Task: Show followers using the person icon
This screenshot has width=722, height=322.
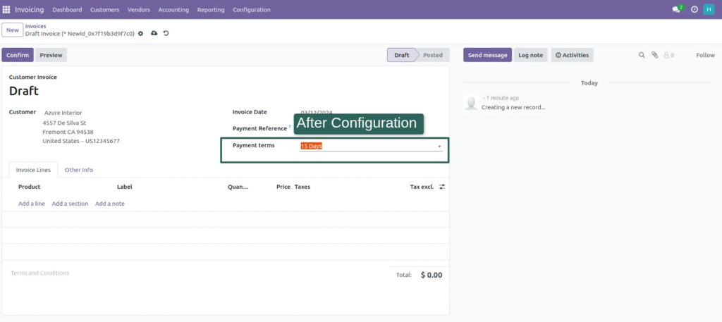Action: coord(667,55)
